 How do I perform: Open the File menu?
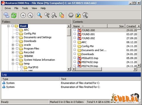[x=16, y=8]
